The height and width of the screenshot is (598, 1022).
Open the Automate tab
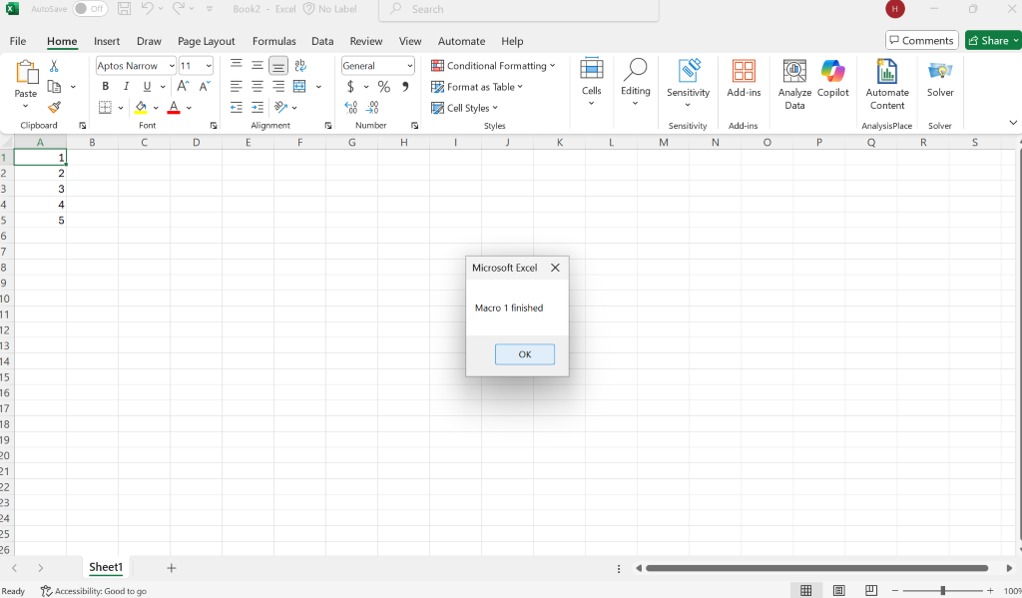(461, 41)
